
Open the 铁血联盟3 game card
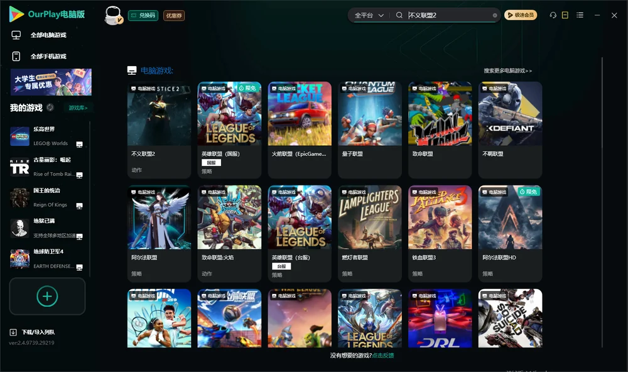click(440, 234)
